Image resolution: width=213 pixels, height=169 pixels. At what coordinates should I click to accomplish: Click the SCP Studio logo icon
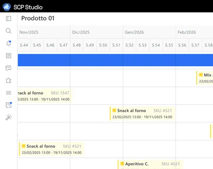click(x=6, y=7)
